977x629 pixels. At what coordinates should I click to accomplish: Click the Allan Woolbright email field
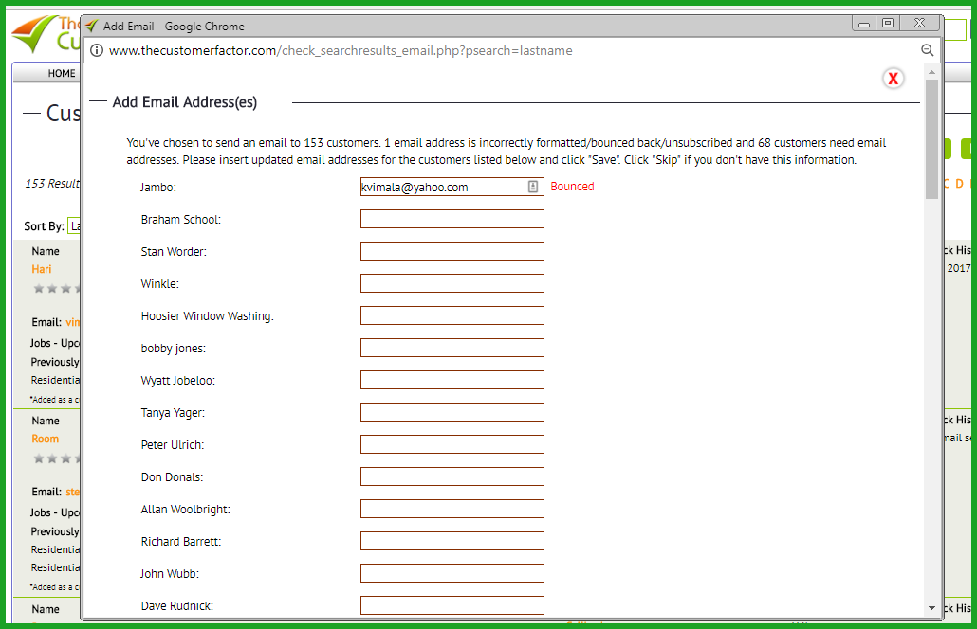(452, 510)
